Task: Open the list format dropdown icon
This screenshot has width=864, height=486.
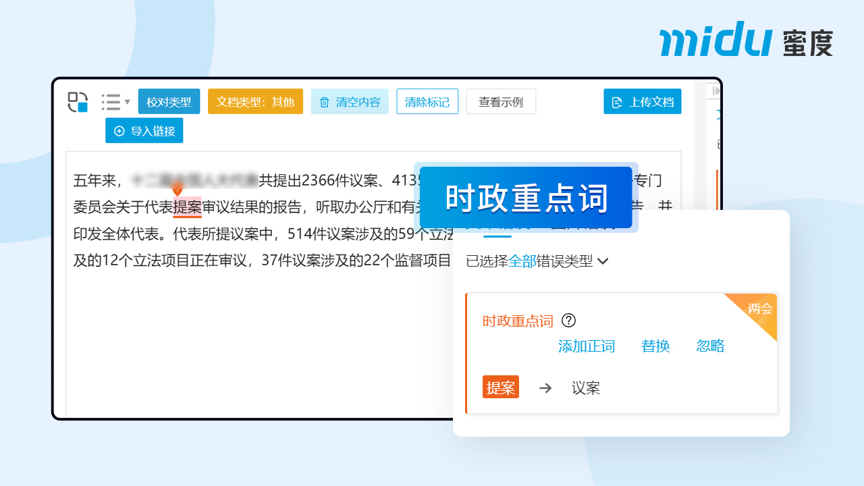Action: [x=115, y=102]
